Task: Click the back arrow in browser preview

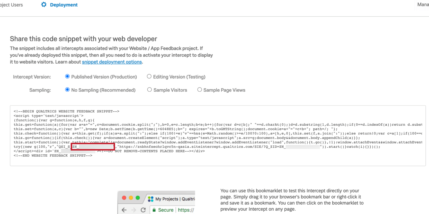Action: point(124,210)
